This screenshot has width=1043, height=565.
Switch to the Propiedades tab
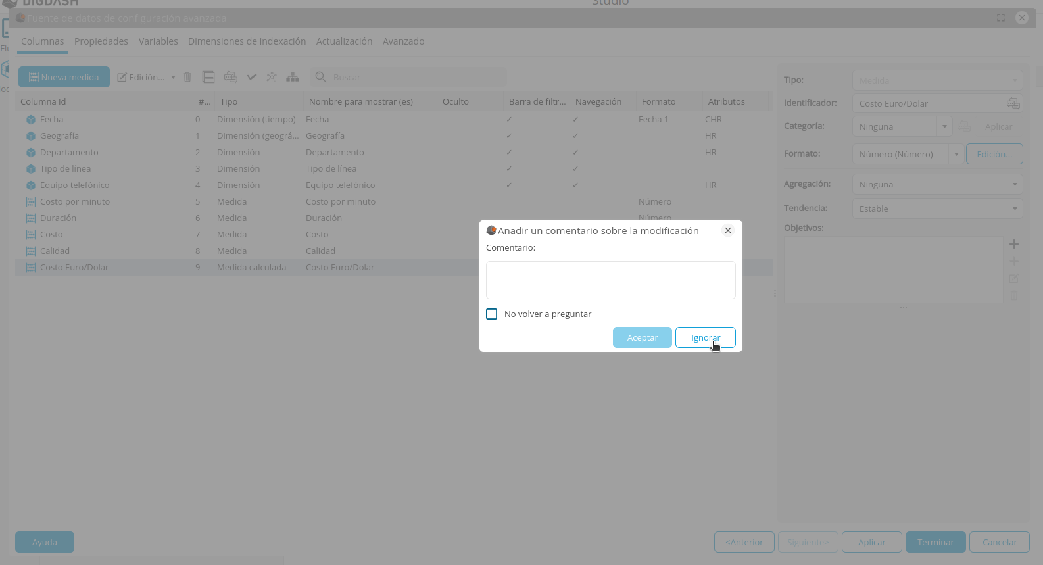pos(101,41)
